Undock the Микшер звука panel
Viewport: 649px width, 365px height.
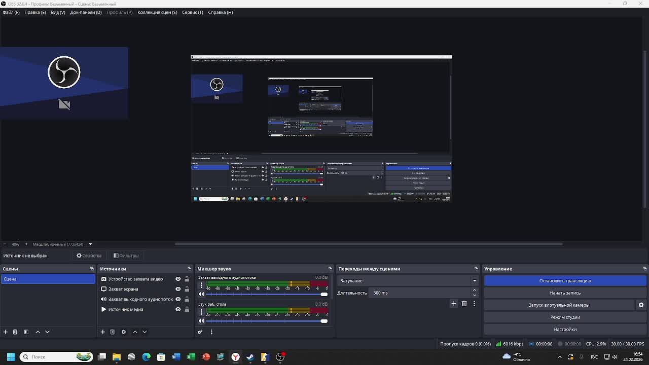pos(330,269)
